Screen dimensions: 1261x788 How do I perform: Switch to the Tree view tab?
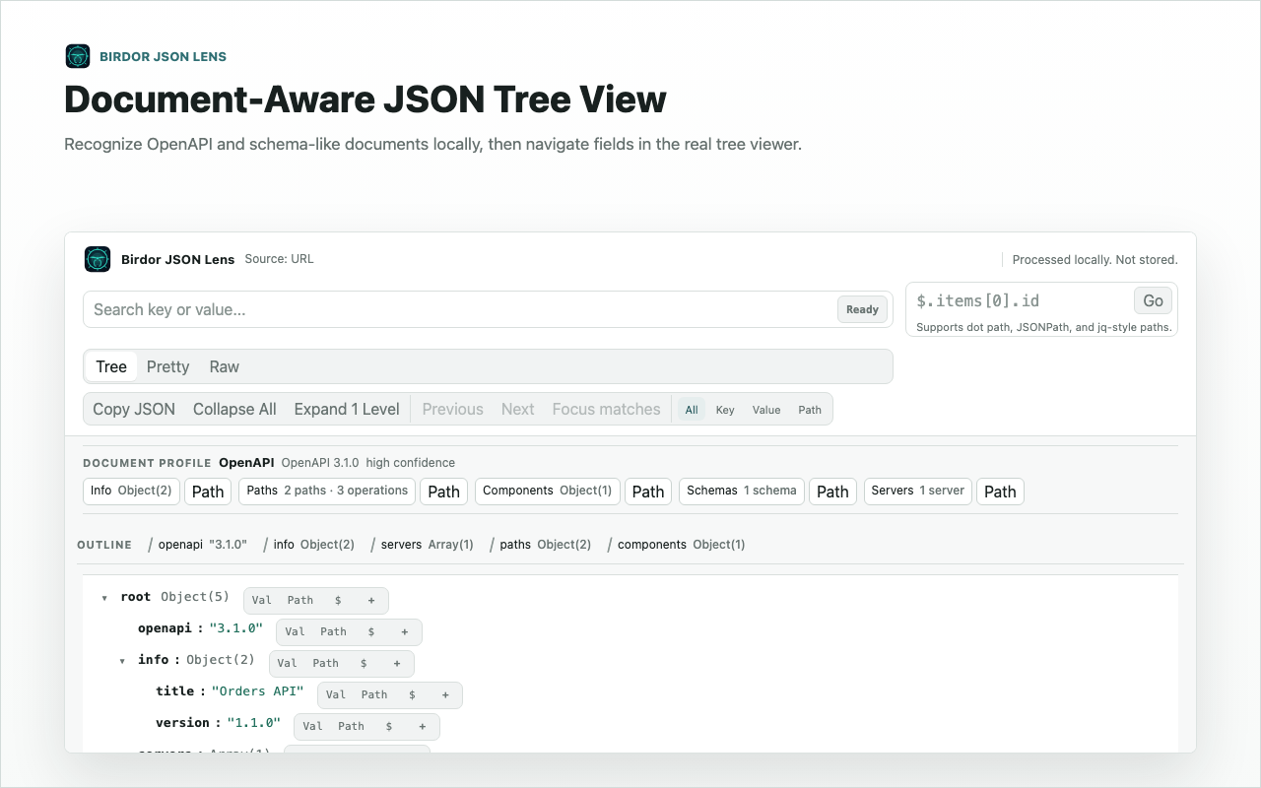(x=111, y=366)
